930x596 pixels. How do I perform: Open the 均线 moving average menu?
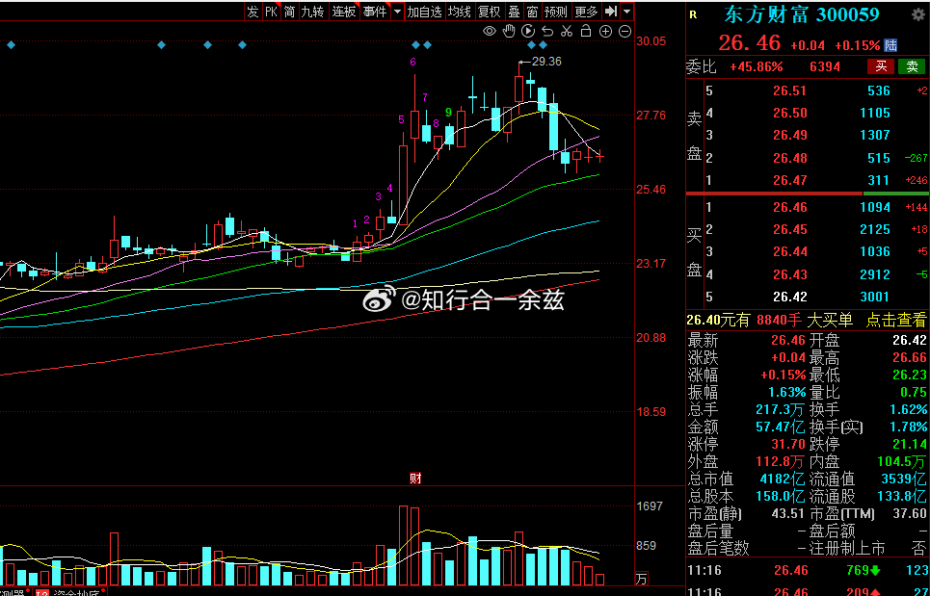coord(460,12)
